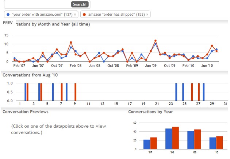230x159 pixels.
Task: Click the red bar on day 9
Action: coord(76,92)
